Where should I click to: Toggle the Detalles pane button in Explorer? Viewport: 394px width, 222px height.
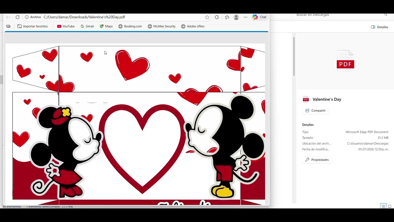click(x=380, y=27)
